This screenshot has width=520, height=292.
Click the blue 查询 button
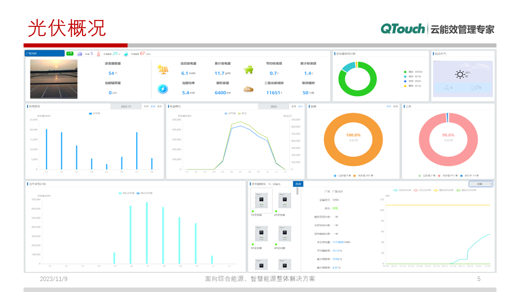[298, 184]
